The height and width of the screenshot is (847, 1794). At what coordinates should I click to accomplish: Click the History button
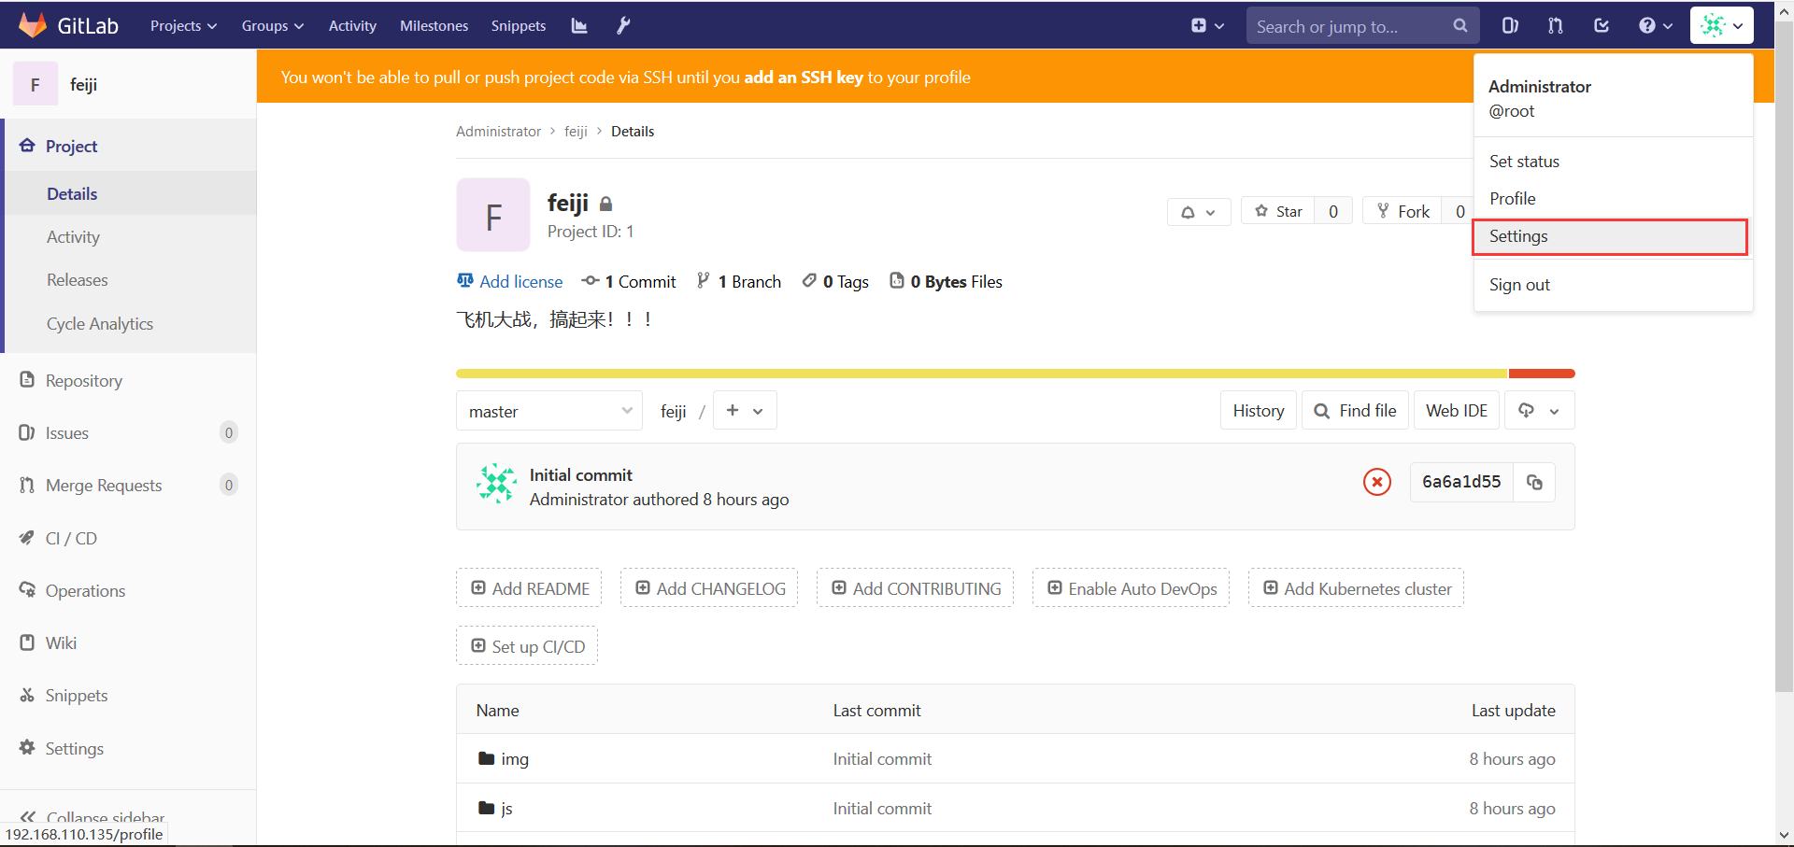point(1259,411)
